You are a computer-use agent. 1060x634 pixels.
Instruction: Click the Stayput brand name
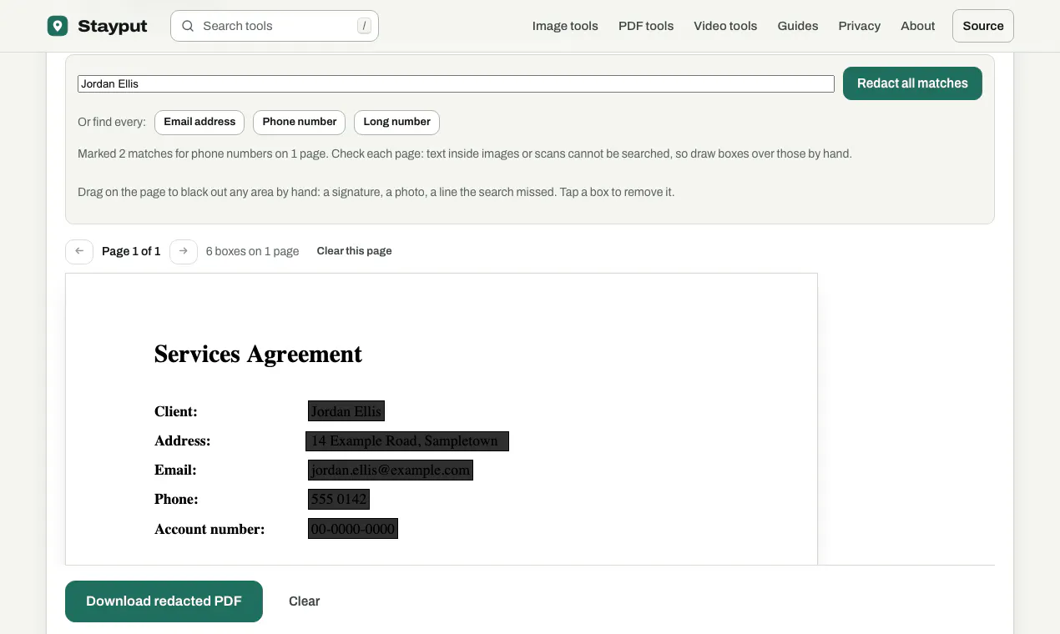tap(113, 26)
